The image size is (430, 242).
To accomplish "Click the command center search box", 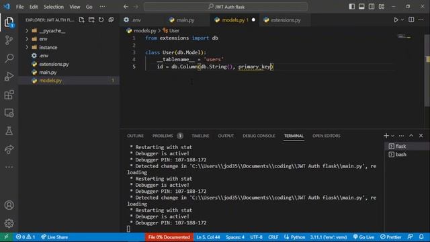I will point(226,7).
